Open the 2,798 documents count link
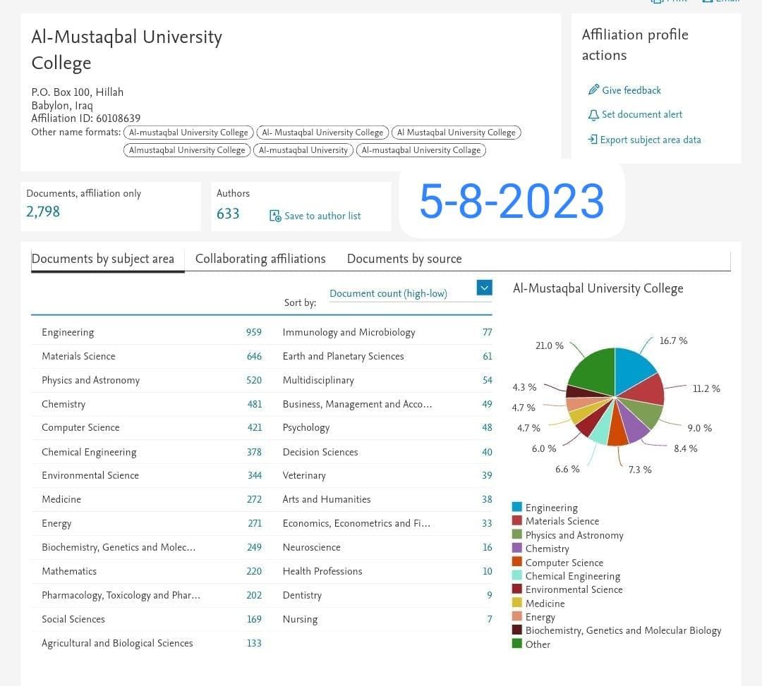The width and height of the screenshot is (762, 686). pos(43,212)
